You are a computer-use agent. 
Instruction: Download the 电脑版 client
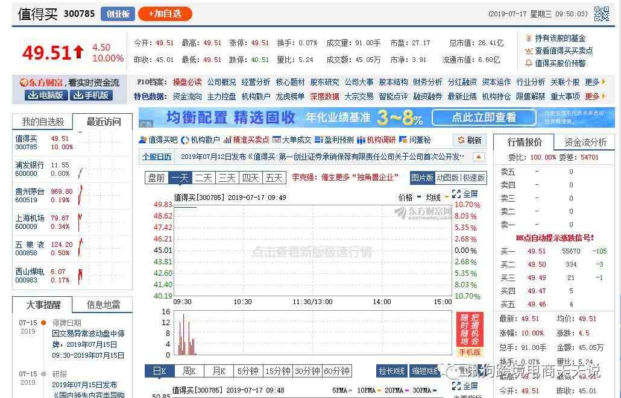46,95
